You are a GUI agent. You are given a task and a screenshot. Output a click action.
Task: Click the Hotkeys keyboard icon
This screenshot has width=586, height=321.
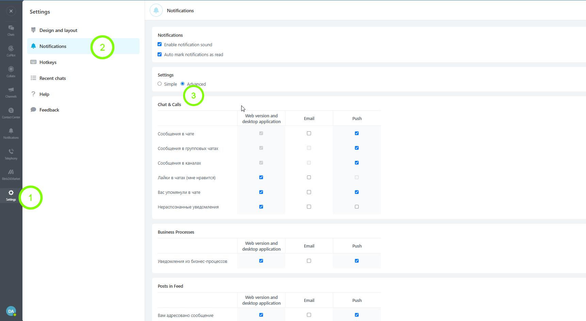(33, 62)
